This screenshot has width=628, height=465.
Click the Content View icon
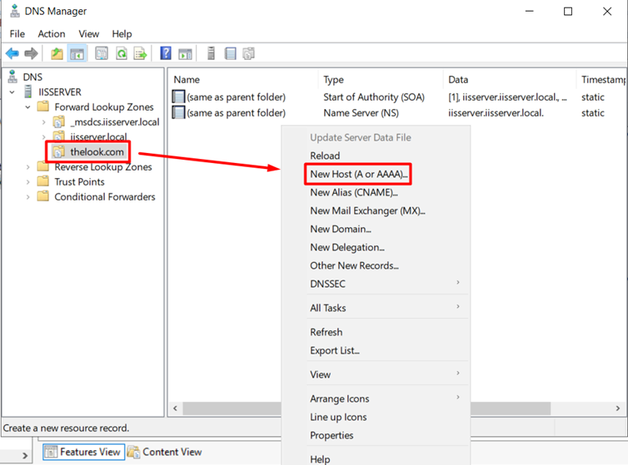tap(134, 452)
